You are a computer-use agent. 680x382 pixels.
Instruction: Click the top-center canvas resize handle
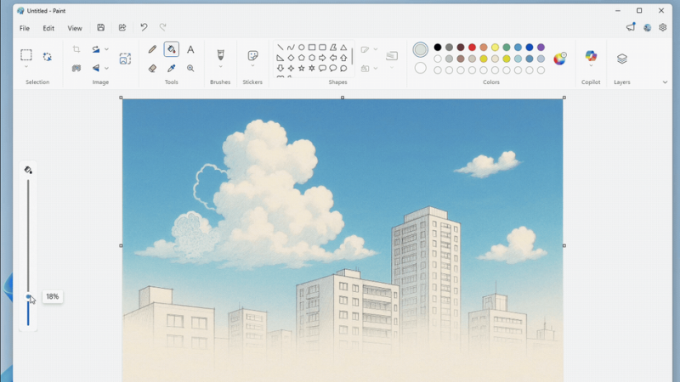point(343,98)
